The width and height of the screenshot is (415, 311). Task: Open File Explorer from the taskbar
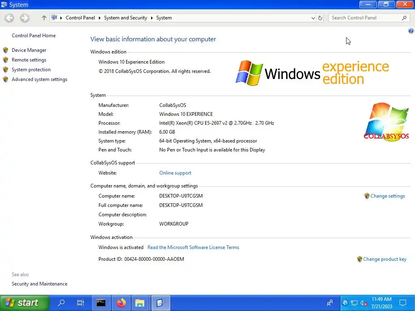pos(140,303)
